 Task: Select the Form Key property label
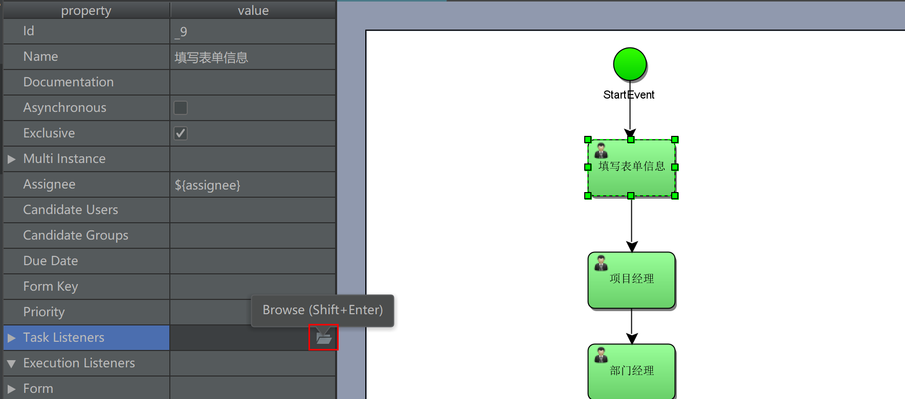51,287
